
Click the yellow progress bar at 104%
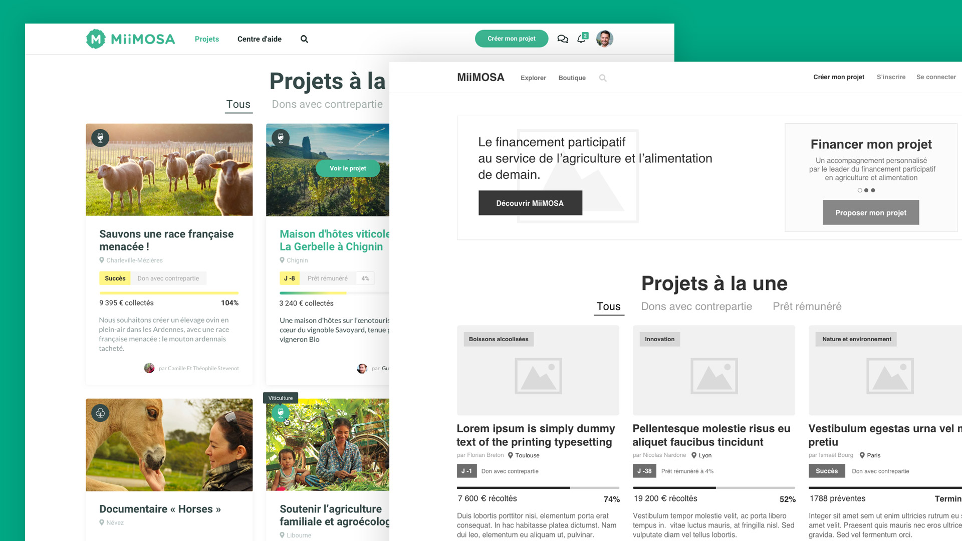coord(169,293)
